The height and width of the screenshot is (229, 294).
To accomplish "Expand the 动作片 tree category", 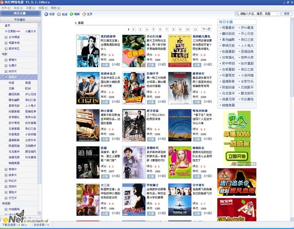I will (x=6, y=71).
